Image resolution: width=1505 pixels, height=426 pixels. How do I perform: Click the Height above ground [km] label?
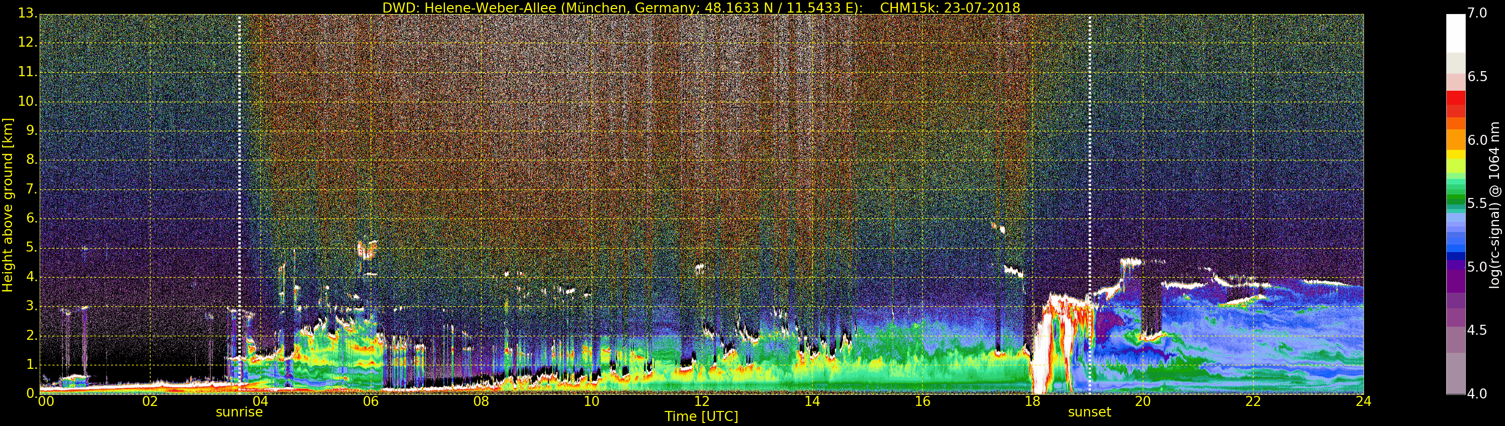coord(8,204)
